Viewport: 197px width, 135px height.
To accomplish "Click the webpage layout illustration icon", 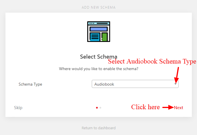I will point(99,32).
